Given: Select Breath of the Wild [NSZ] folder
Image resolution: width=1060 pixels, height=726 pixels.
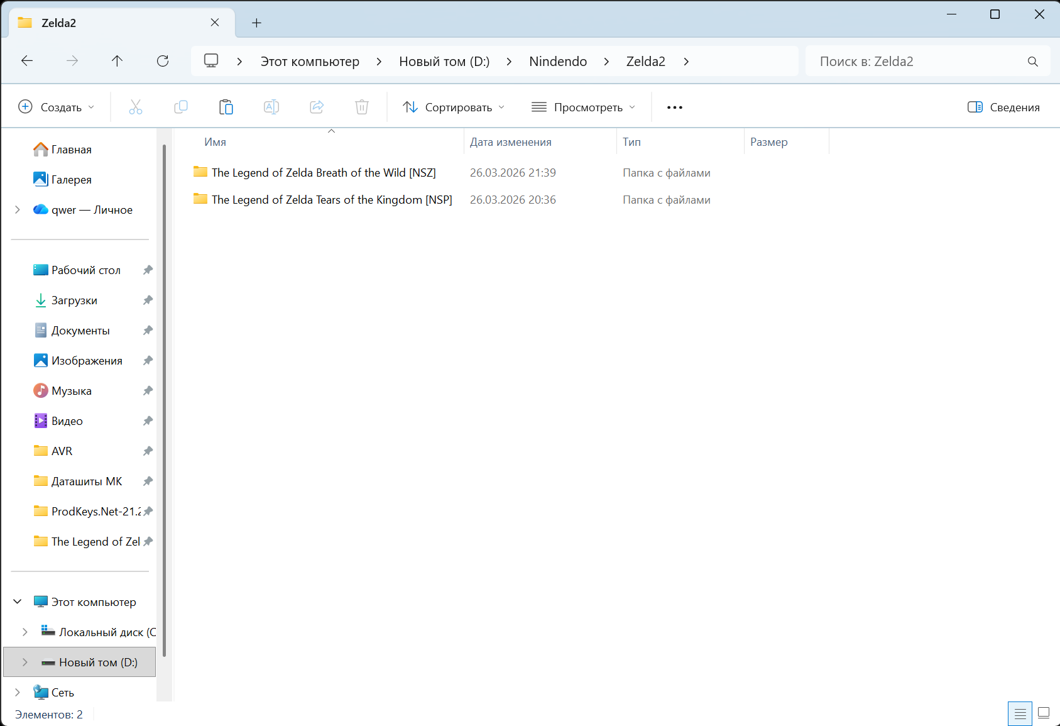Looking at the screenshot, I should (x=324, y=173).
